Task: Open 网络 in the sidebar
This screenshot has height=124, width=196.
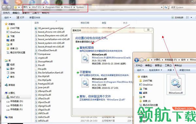Action: point(9,117)
